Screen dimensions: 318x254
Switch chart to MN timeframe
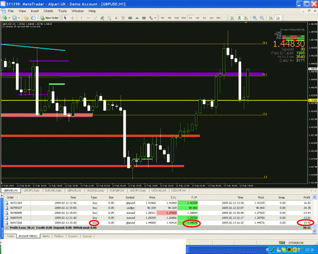[x=218, y=18]
